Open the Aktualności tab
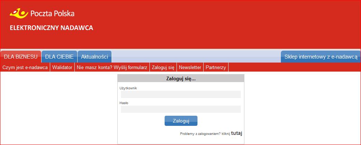This screenshot has height=145, width=361. tap(95, 57)
